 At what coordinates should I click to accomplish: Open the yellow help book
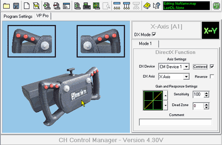pos(147,6)
